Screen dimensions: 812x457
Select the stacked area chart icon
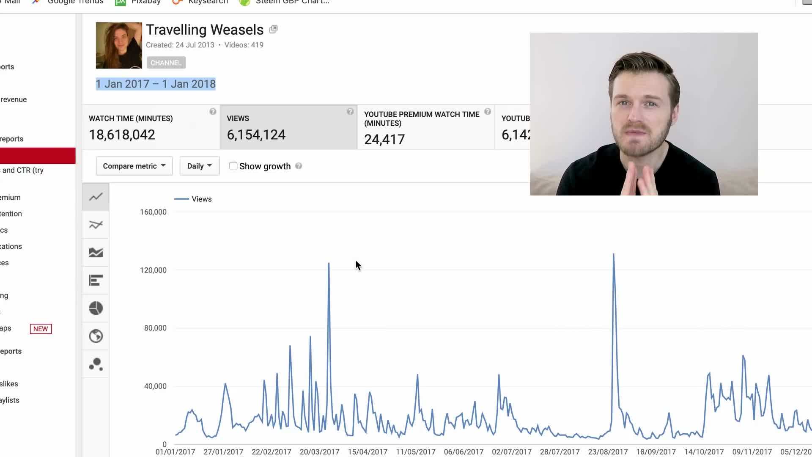tap(96, 253)
